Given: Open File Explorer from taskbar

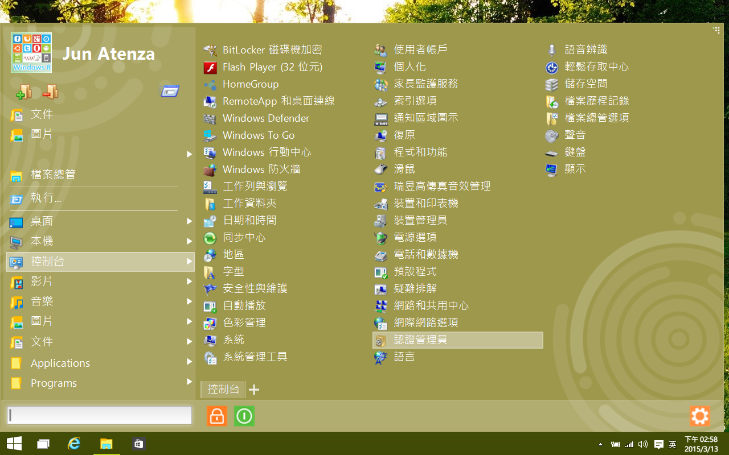Looking at the screenshot, I should [106, 444].
